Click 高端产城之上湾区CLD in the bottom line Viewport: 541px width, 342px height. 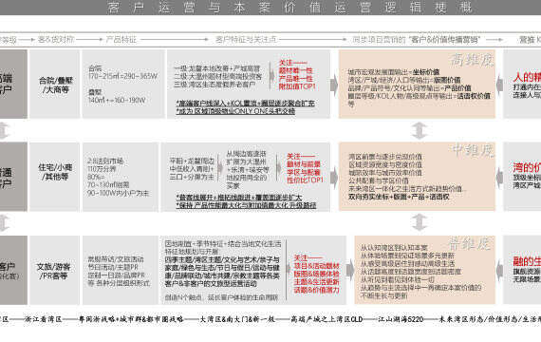326,319
